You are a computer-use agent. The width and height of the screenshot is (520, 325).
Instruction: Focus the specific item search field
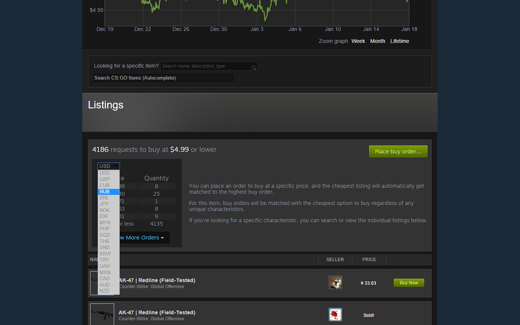click(208, 66)
